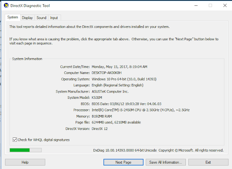Select computer name DESKTOP-AK00K8H
Viewport: 232px width, 169px height.
tap(106, 73)
